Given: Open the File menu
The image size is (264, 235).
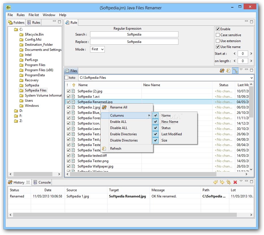Looking at the screenshot, I should (10, 15).
